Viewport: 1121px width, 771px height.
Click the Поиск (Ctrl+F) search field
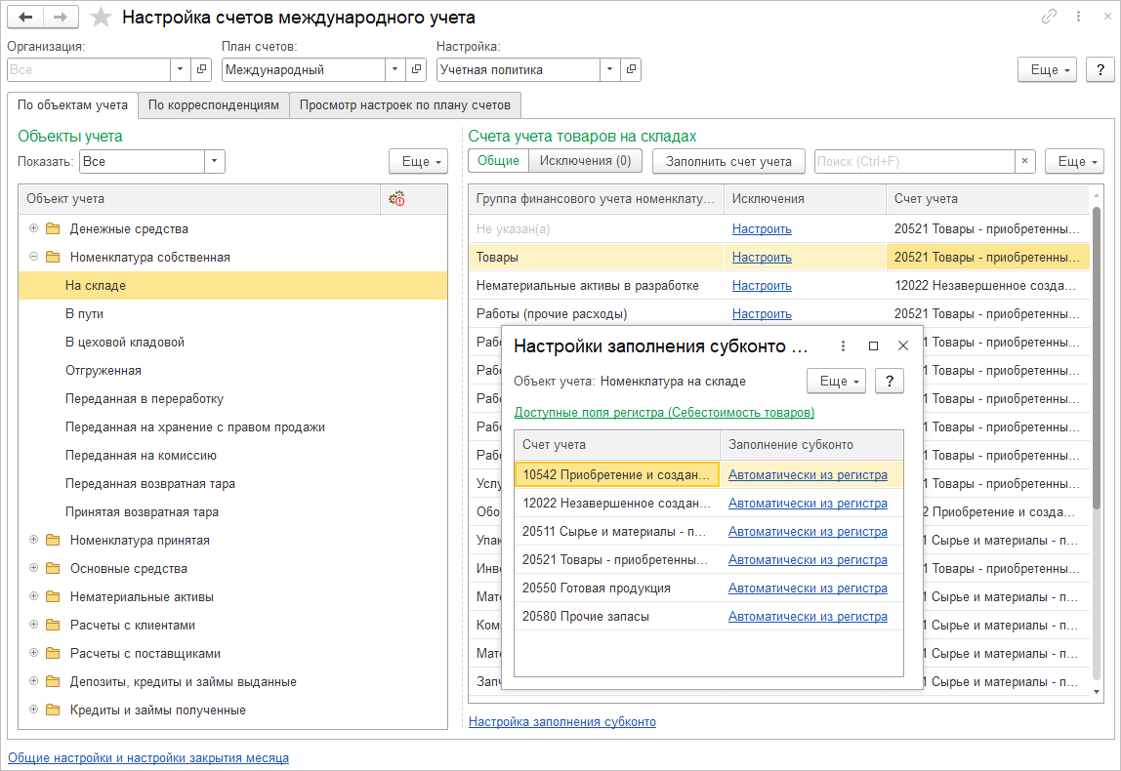pyautogui.click(x=913, y=161)
